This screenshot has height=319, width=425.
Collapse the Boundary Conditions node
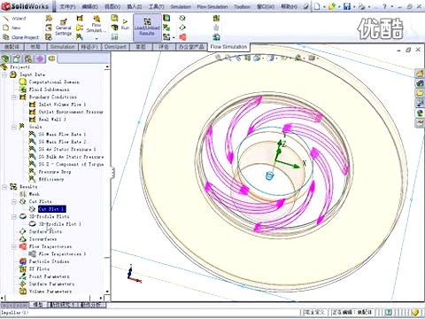[13, 97]
